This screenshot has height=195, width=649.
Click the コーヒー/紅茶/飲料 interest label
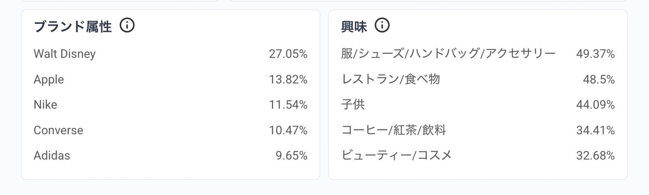click(393, 130)
